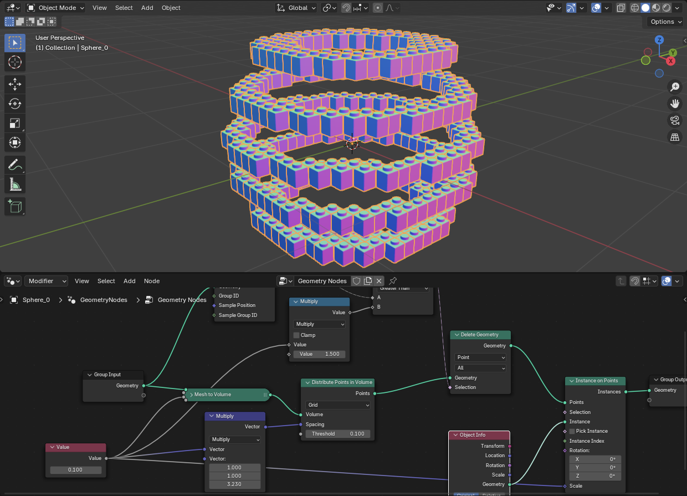The width and height of the screenshot is (687, 496).
Task: Toggle viewport overlays button
Action: click(596, 8)
